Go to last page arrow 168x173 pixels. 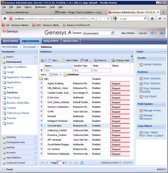point(75,163)
